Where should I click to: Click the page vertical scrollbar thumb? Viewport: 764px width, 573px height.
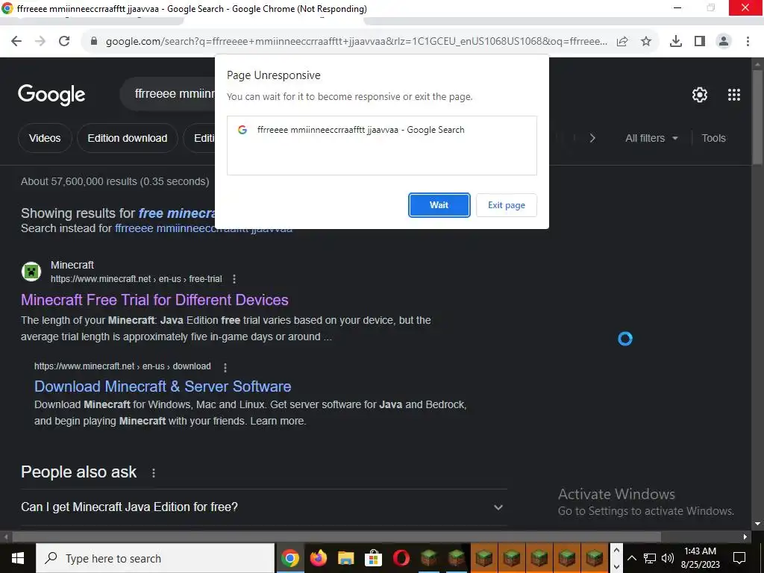[757, 117]
